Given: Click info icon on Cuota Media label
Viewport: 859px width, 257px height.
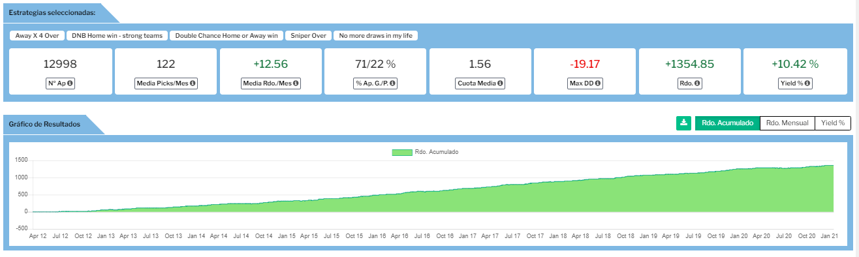Looking at the screenshot, I should (499, 83).
